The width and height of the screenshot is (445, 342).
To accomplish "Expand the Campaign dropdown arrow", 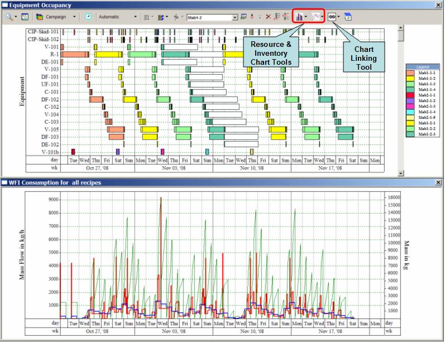I will coord(75,17).
